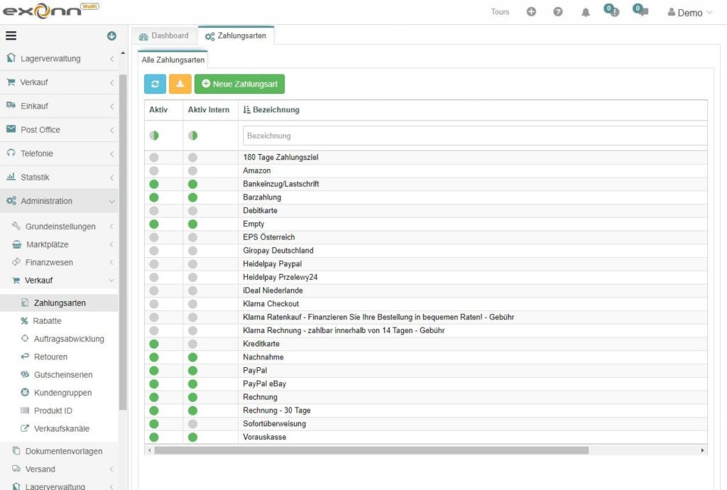The width and height of the screenshot is (727, 490).
Task: Expand the Einkauf menu chevron
Action: (x=111, y=106)
